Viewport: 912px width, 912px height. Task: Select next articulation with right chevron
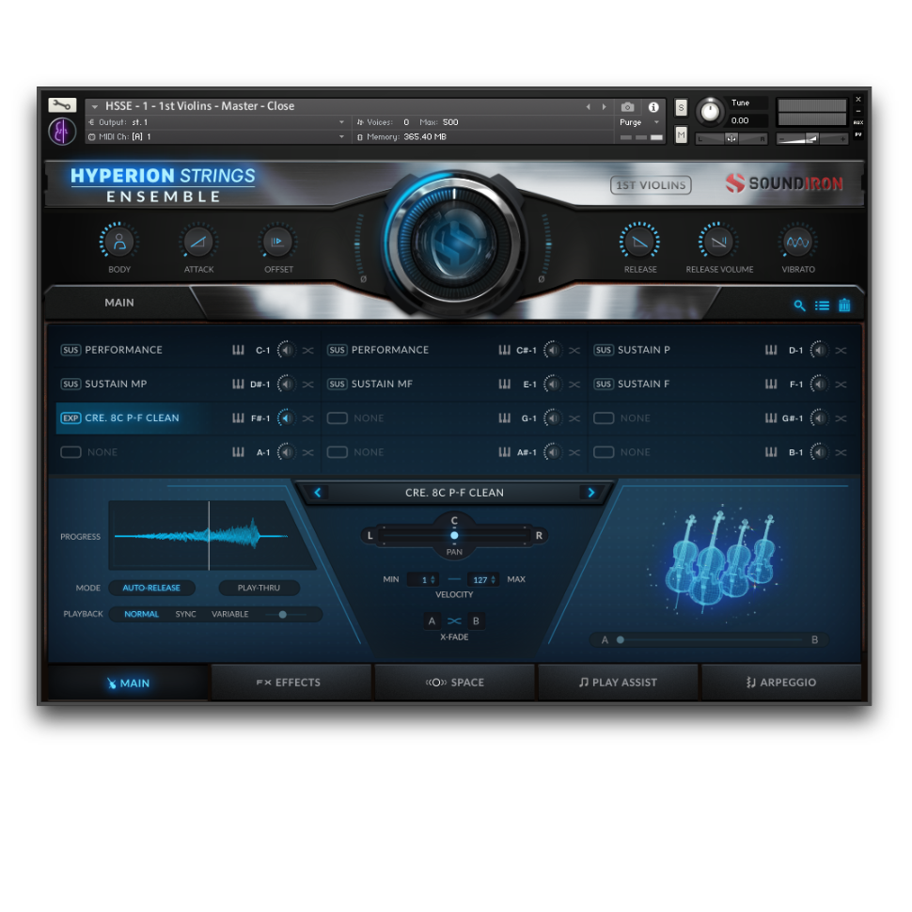pos(591,493)
